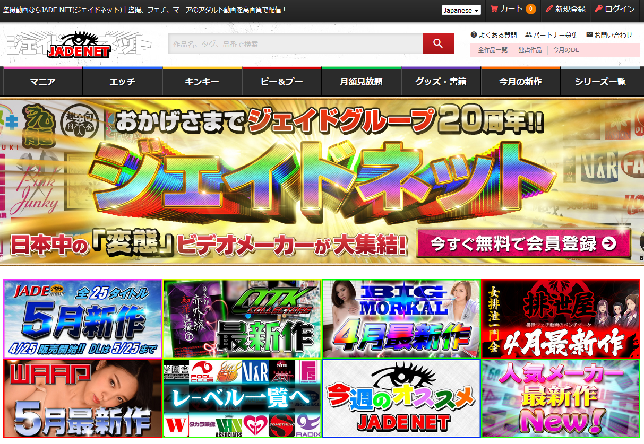Click the people icon for パートナー募集
644x444 pixels.
528,35
